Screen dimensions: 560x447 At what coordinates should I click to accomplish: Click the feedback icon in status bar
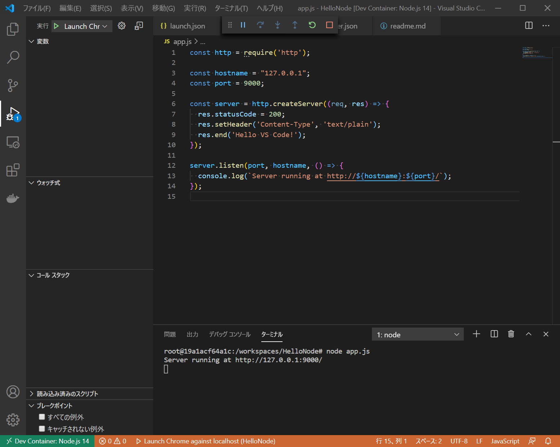point(532,441)
